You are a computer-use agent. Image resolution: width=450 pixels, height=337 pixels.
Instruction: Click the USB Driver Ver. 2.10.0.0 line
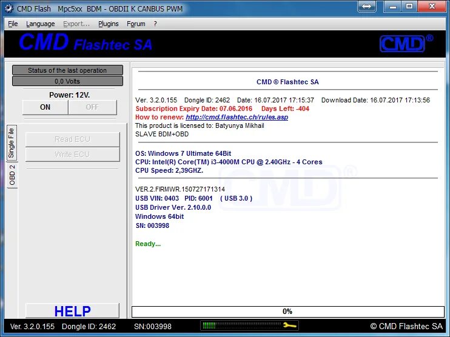point(173,207)
